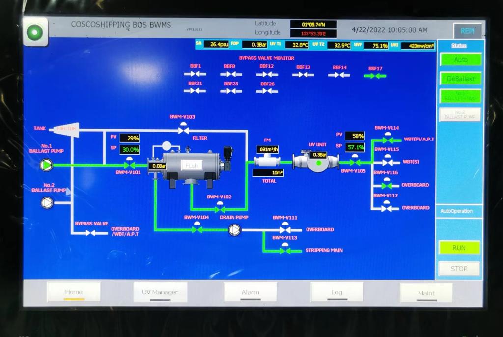Select the BBF12 bypass valve symbol
The width and height of the screenshot is (503, 337).
267,75
